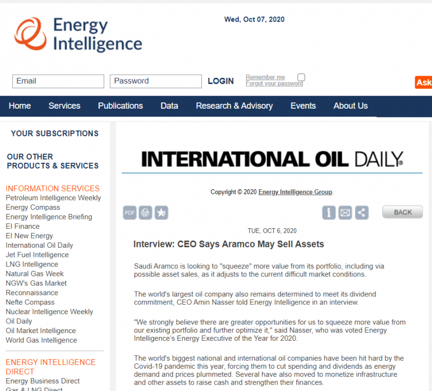Viewport: 432px width, 391px height.
Task: Click the OUR OTHER PRODUCTS & SERVICES heading
Action: pos(52,161)
